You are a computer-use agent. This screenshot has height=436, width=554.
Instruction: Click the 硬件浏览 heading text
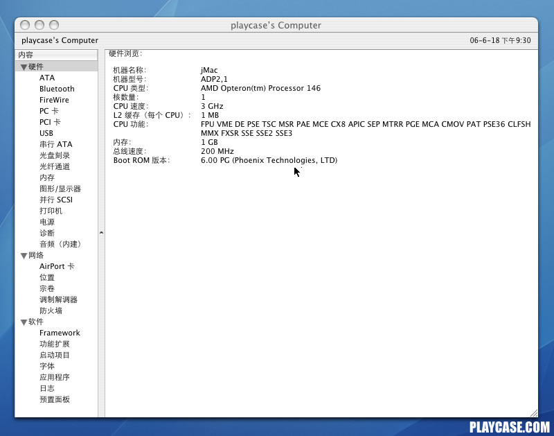(x=125, y=54)
